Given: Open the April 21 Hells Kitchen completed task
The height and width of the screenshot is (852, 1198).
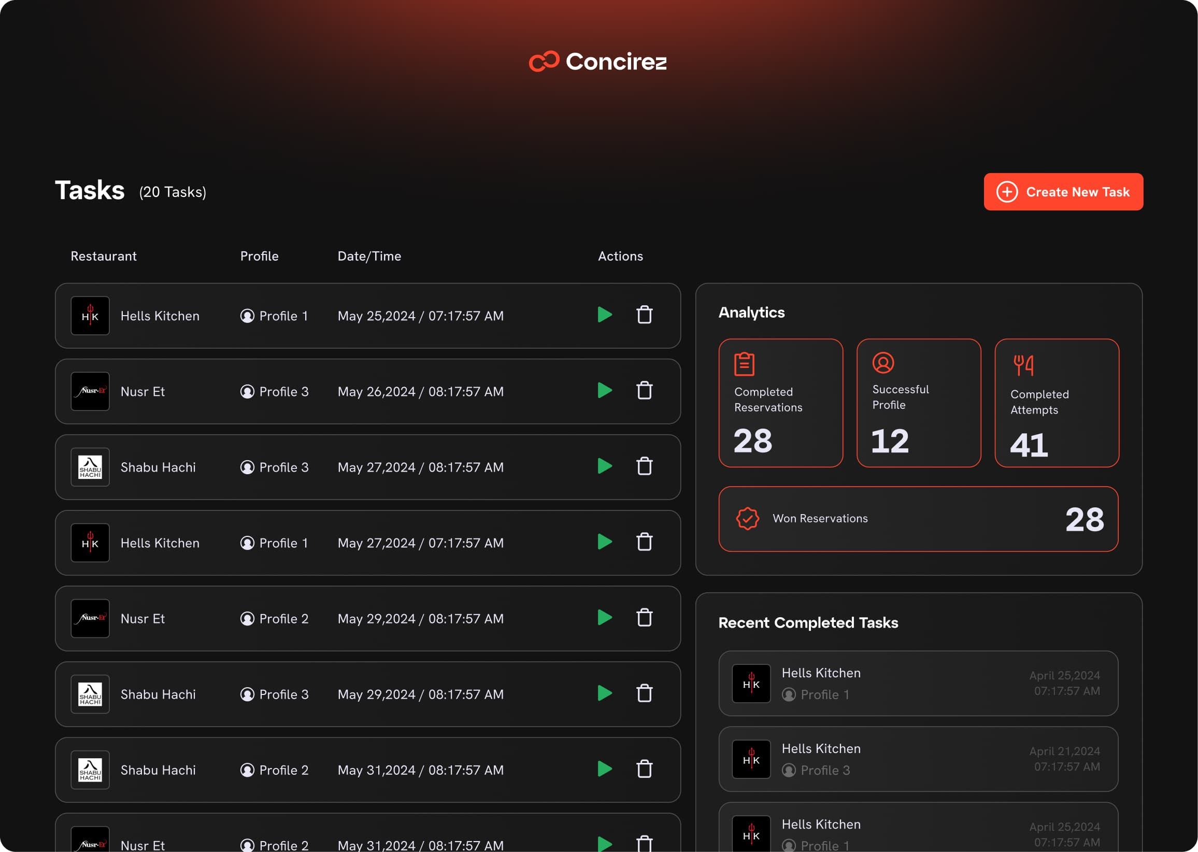Looking at the screenshot, I should coord(918,759).
